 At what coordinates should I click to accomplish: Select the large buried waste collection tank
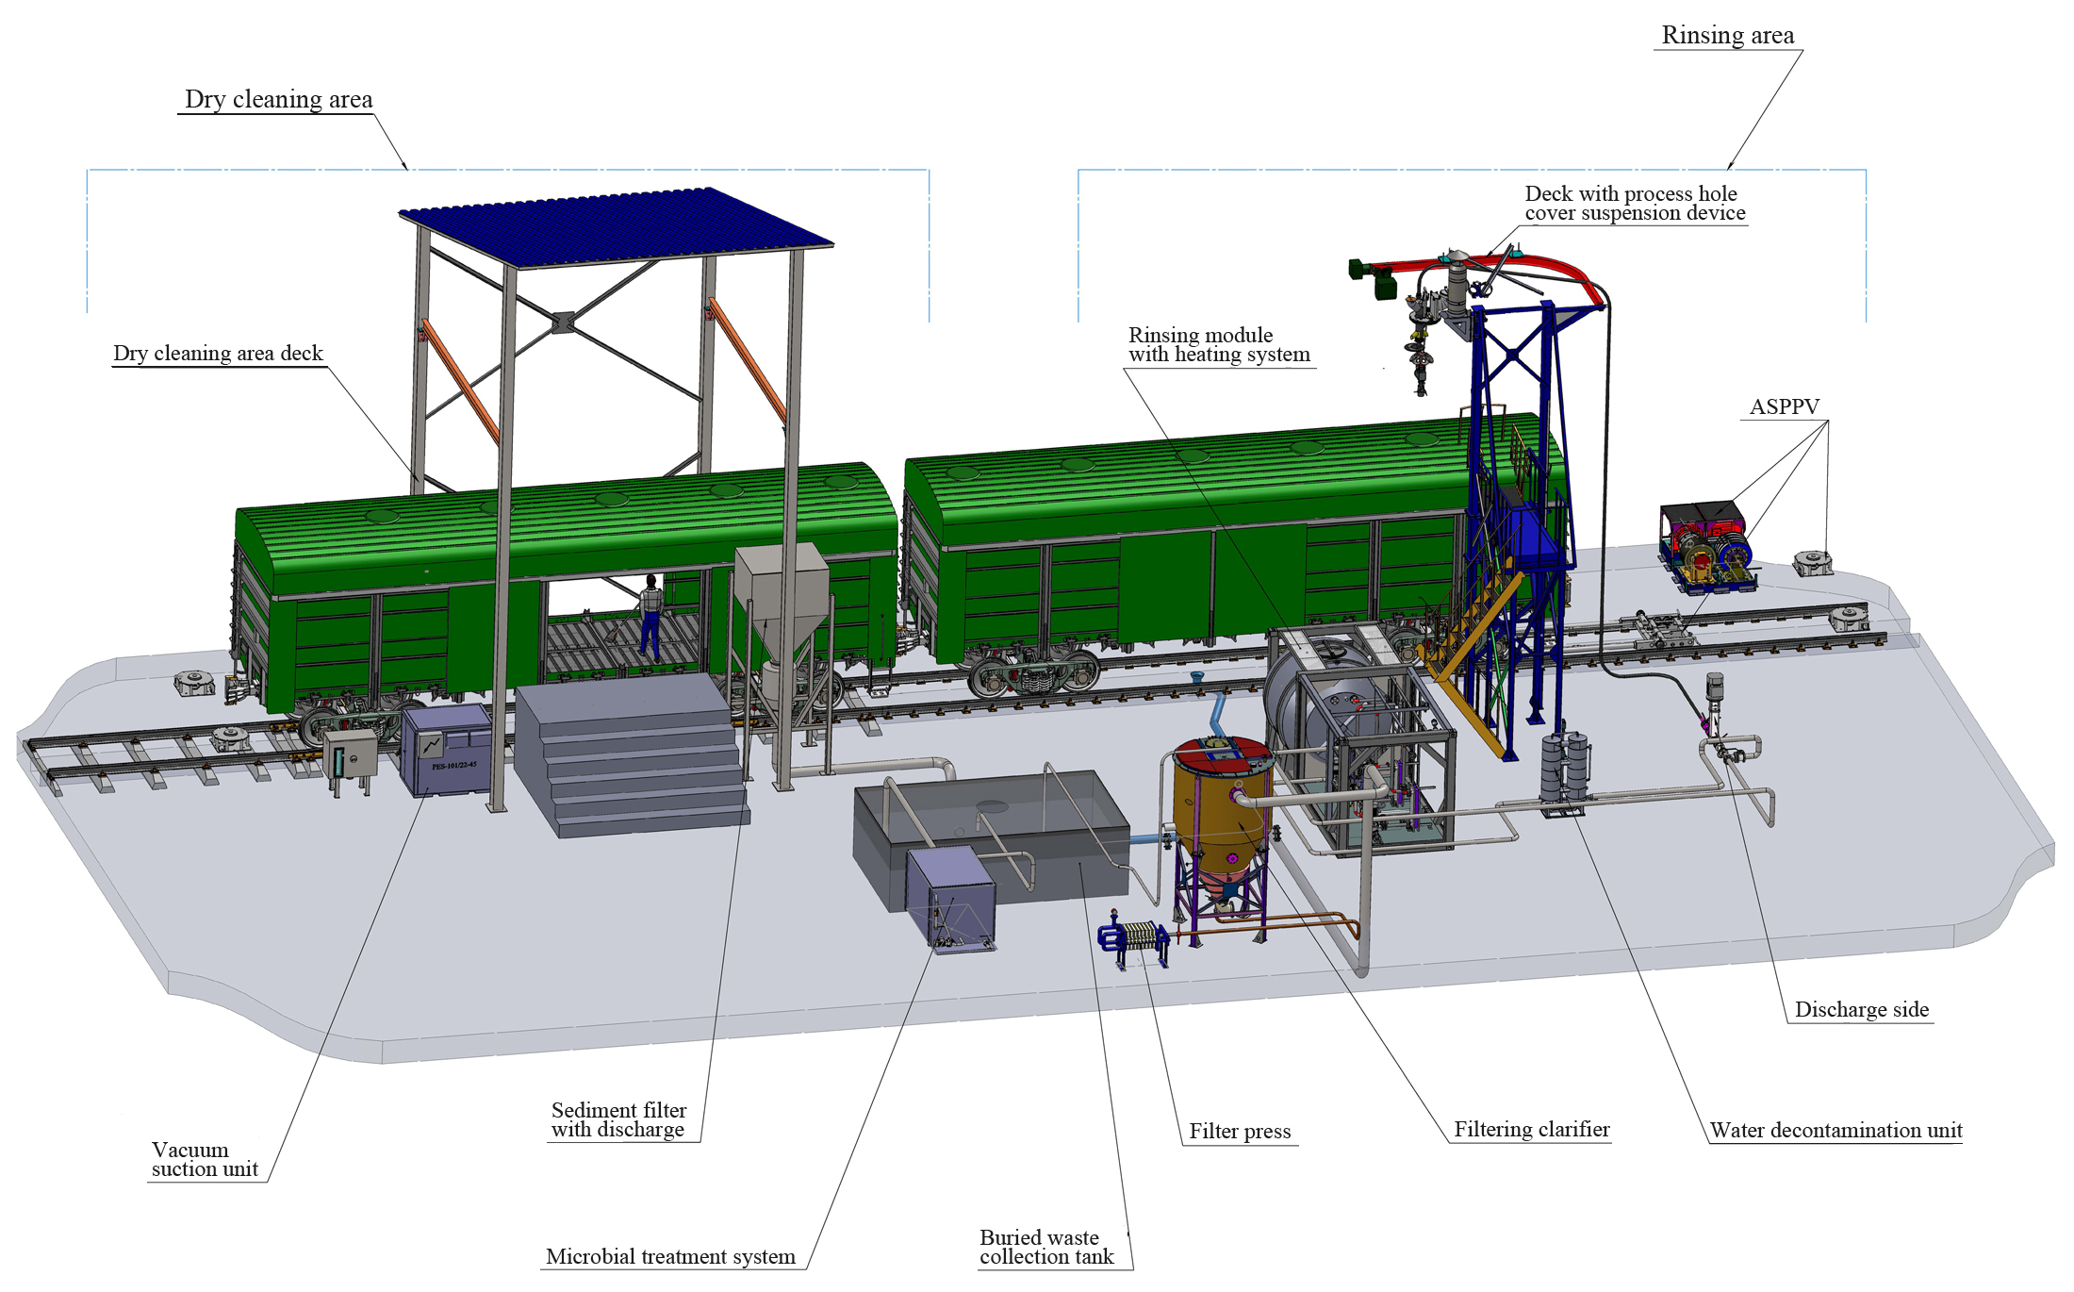[990, 839]
